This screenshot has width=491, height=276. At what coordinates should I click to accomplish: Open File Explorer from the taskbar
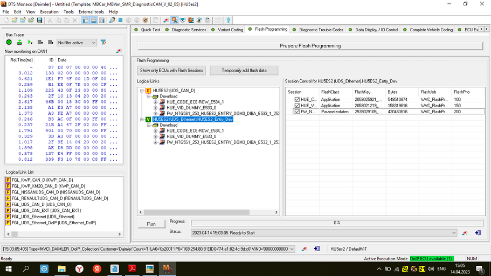(61, 269)
